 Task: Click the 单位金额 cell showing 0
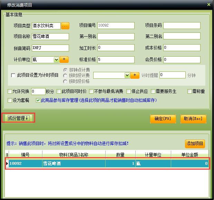190,163
